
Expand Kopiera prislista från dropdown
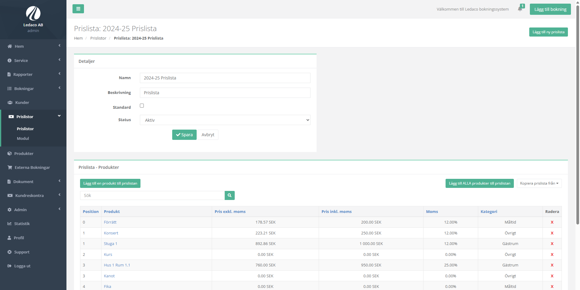[x=539, y=183]
